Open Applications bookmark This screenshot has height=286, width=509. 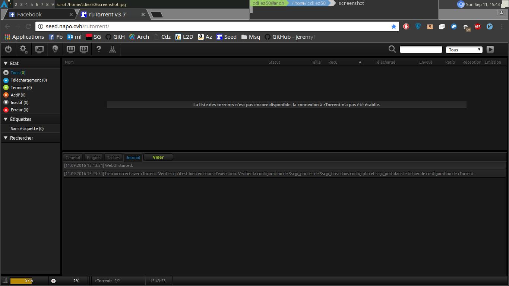tap(24, 37)
